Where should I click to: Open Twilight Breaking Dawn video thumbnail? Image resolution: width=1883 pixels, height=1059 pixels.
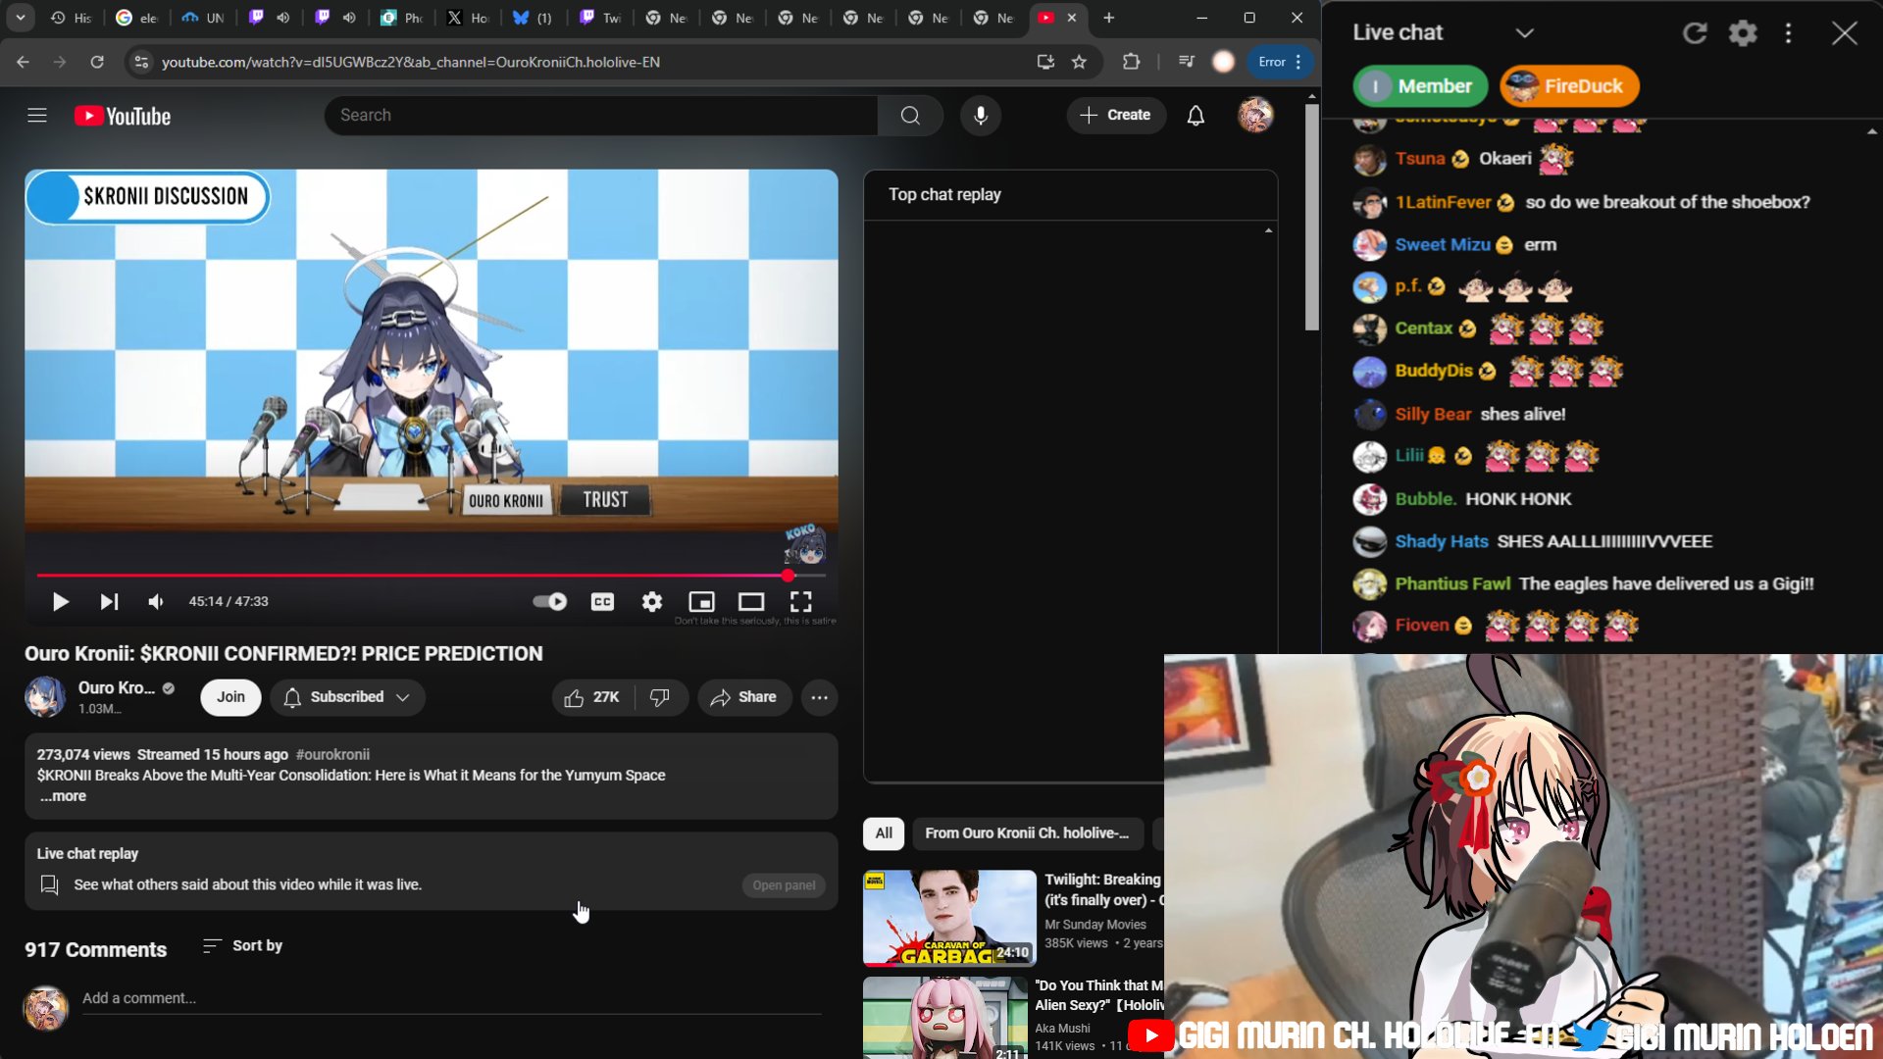click(x=949, y=918)
